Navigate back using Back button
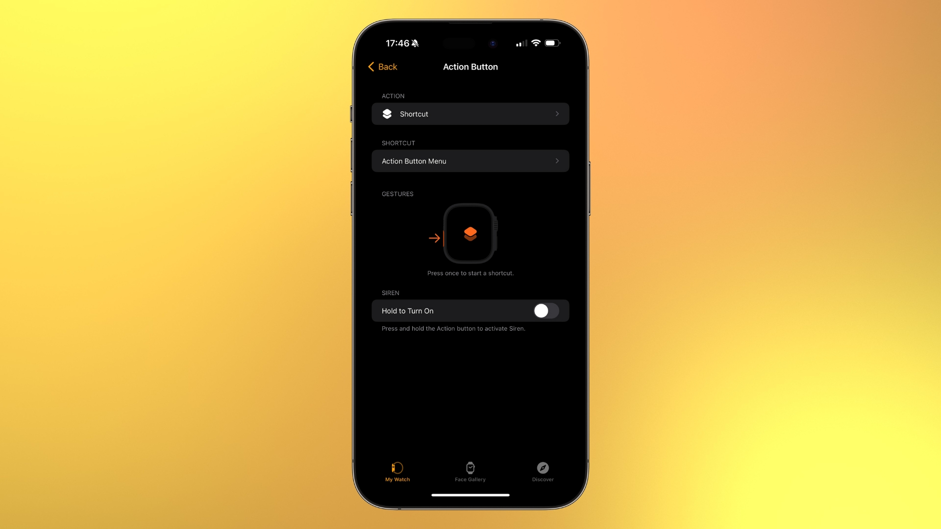This screenshot has height=529, width=941. tap(383, 67)
